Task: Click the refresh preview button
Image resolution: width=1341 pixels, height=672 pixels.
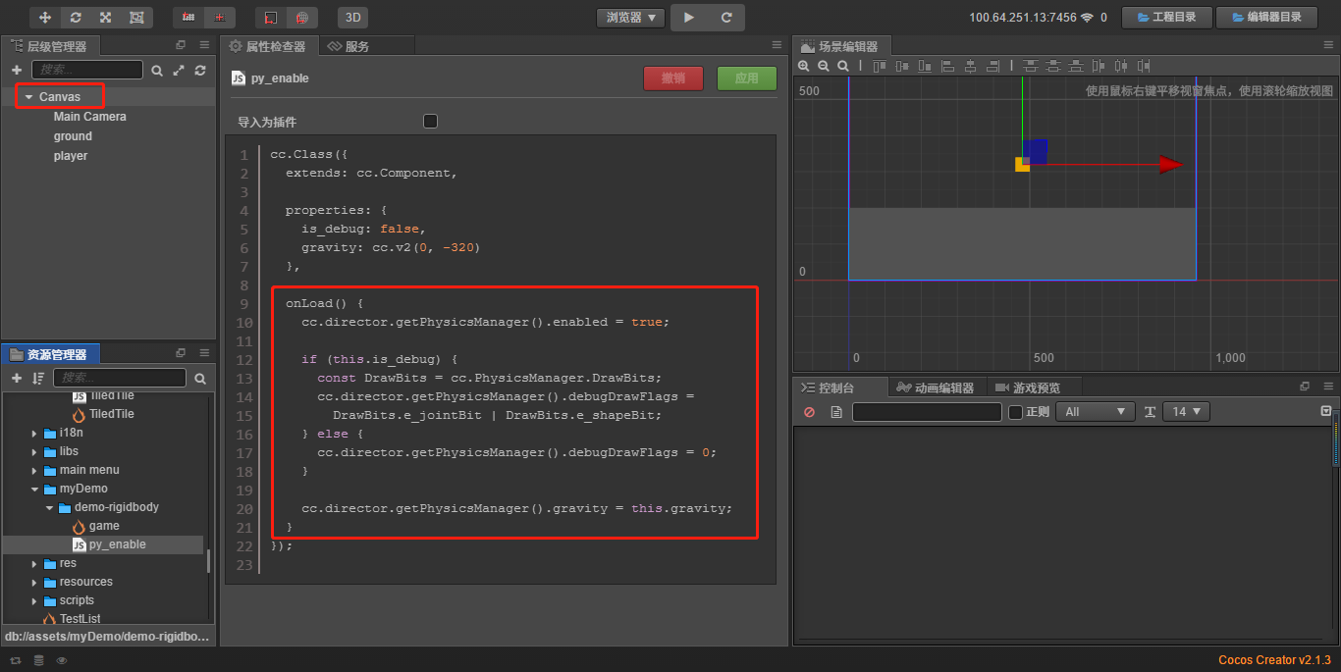Action: pyautogui.click(x=726, y=18)
